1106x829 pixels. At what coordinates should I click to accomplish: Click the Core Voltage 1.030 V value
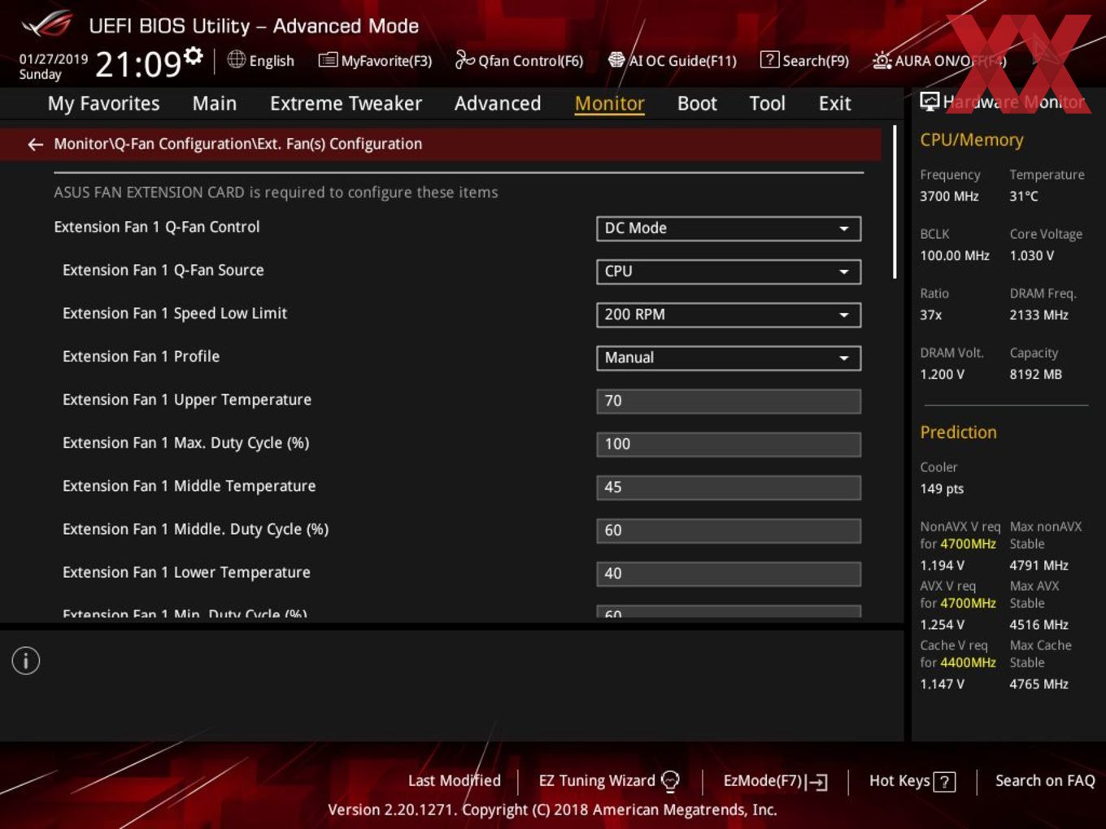click(1031, 255)
